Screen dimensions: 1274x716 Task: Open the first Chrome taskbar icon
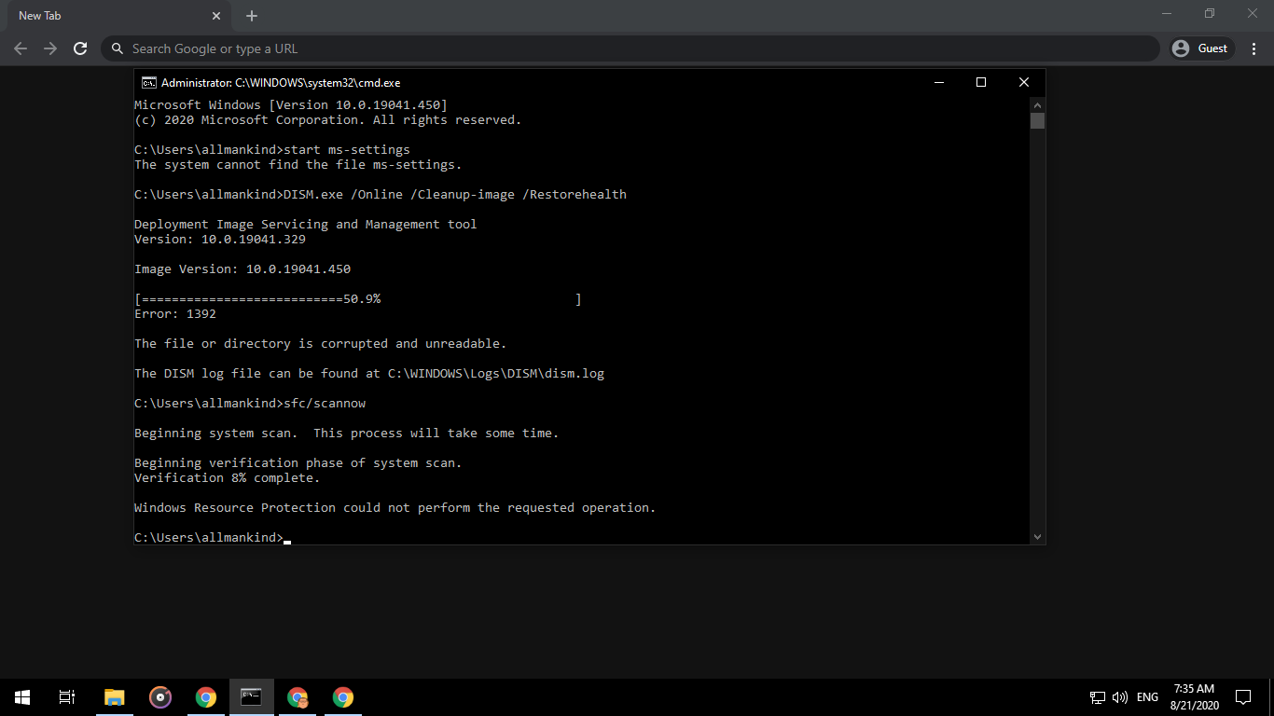coord(206,697)
